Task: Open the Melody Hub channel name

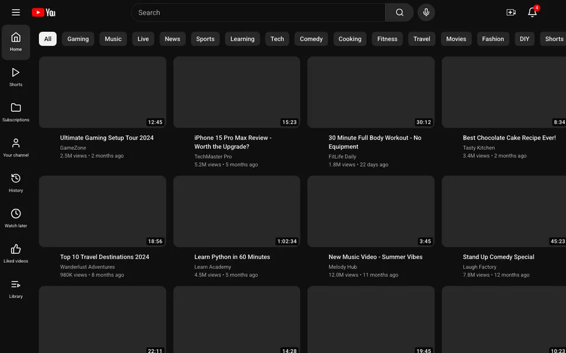Action: [343, 267]
